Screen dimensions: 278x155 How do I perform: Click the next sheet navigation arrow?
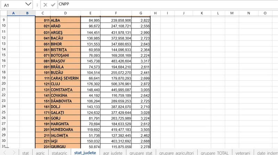[x=14, y=152]
